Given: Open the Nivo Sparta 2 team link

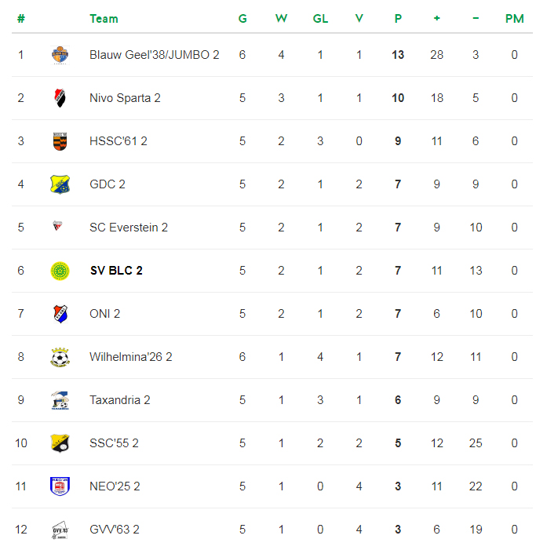Looking at the screenshot, I should [125, 98].
